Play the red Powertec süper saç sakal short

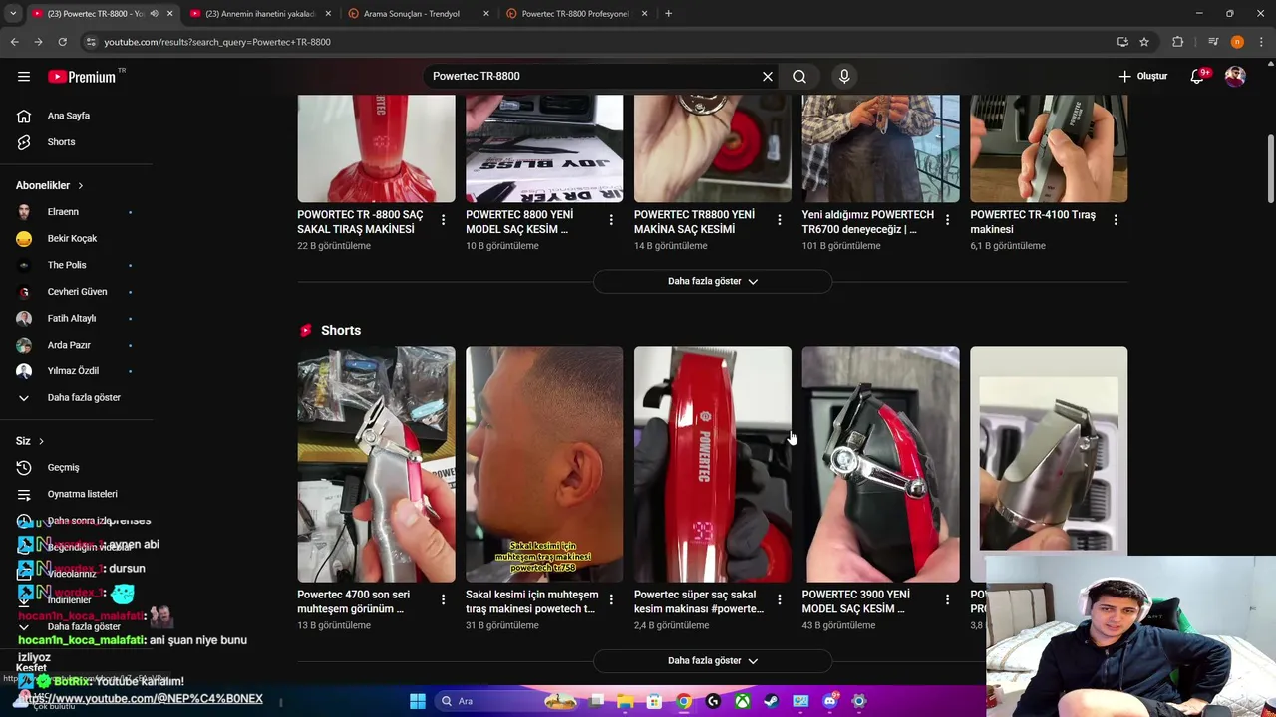(x=713, y=464)
